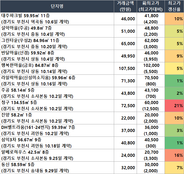Select the 청구 134.55㎡ 5층 name cell
This screenshot has height=174, width=184.
pos(57,106)
